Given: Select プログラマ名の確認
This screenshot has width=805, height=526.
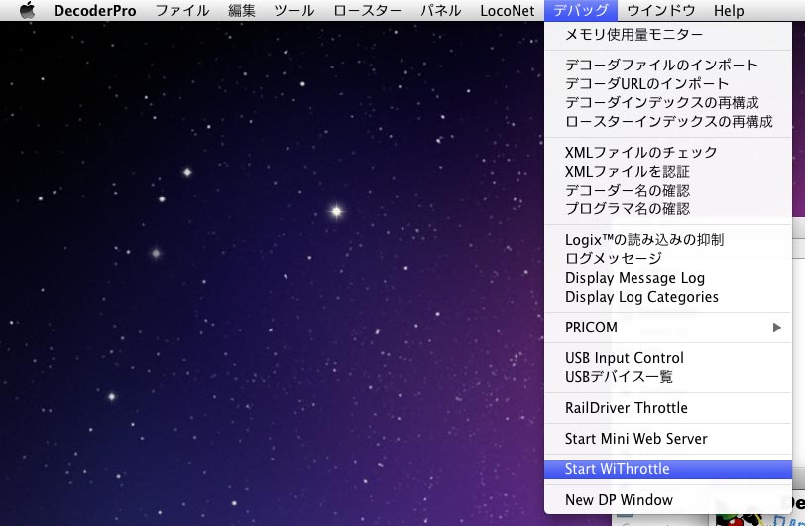Looking at the screenshot, I should (668, 209).
